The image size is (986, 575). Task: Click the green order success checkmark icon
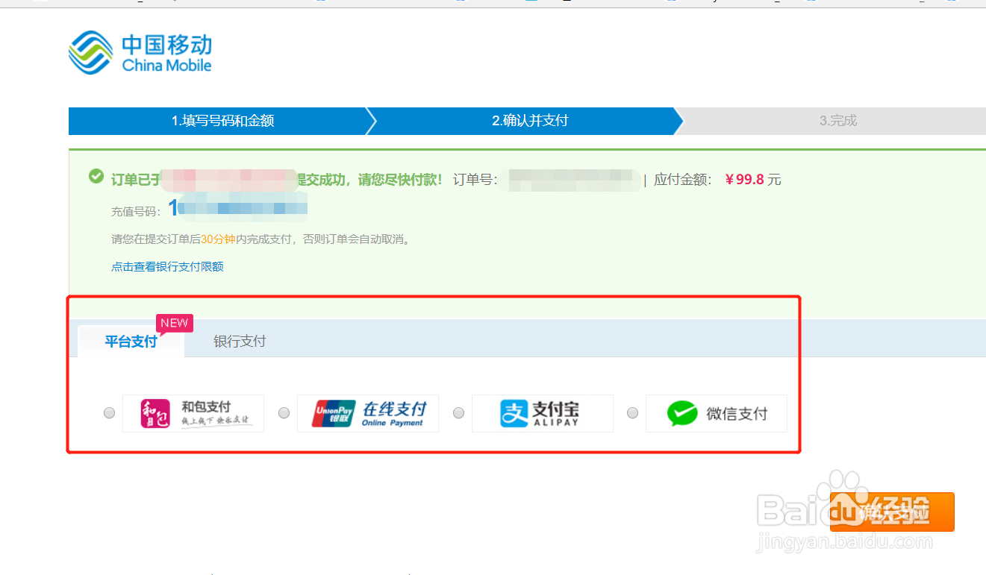pos(96,177)
